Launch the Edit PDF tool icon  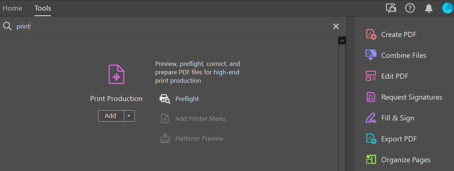pyautogui.click(x=371, y=76)
